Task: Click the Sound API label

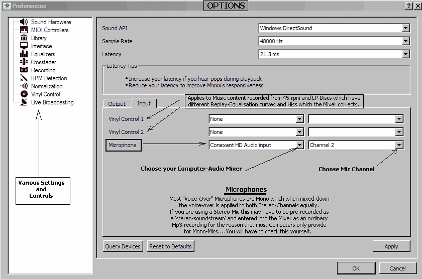Action: [115, 28]
